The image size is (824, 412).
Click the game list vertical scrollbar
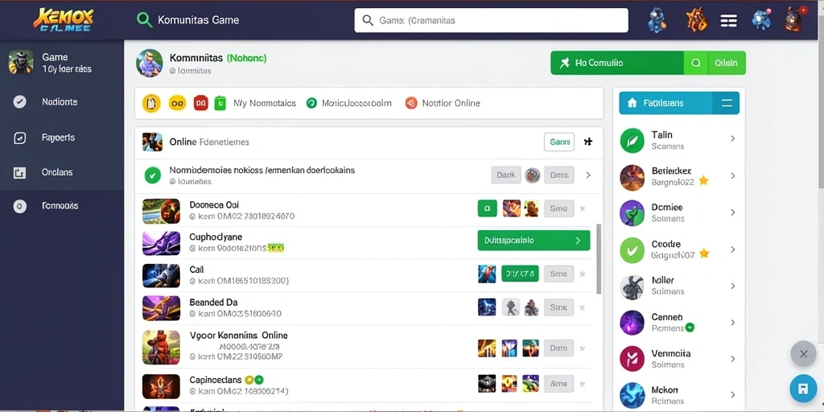(599, 258)
